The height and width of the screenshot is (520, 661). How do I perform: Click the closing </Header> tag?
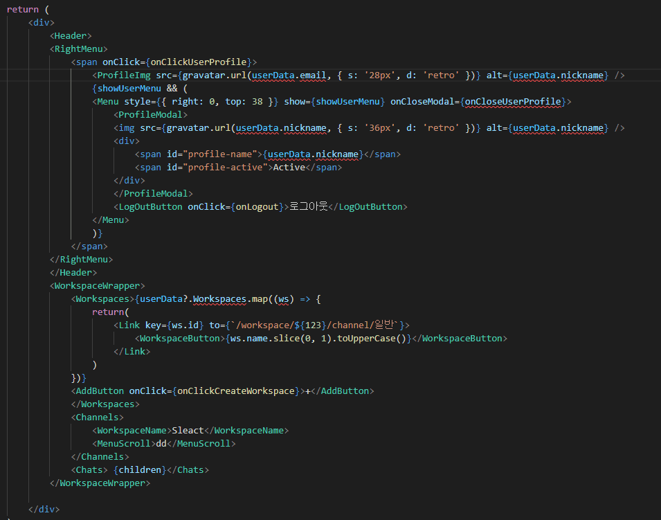click(x=73, y=272)
